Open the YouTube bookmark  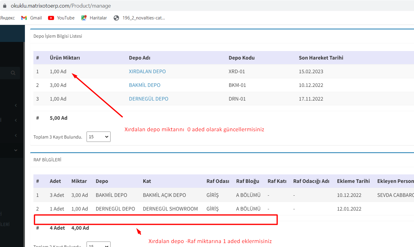(x=61, y=18)
